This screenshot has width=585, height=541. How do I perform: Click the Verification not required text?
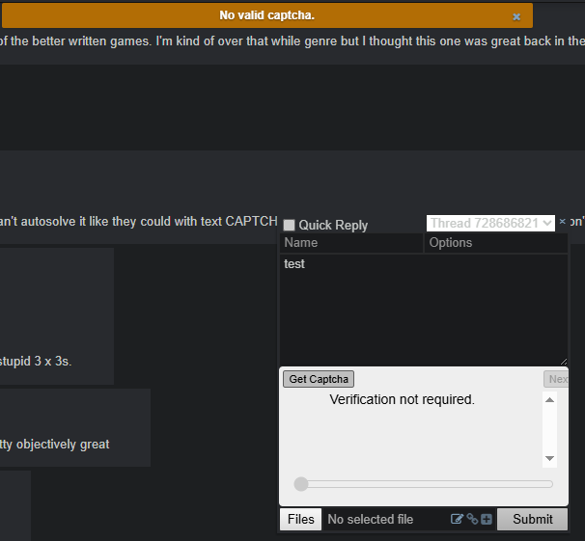402,399
